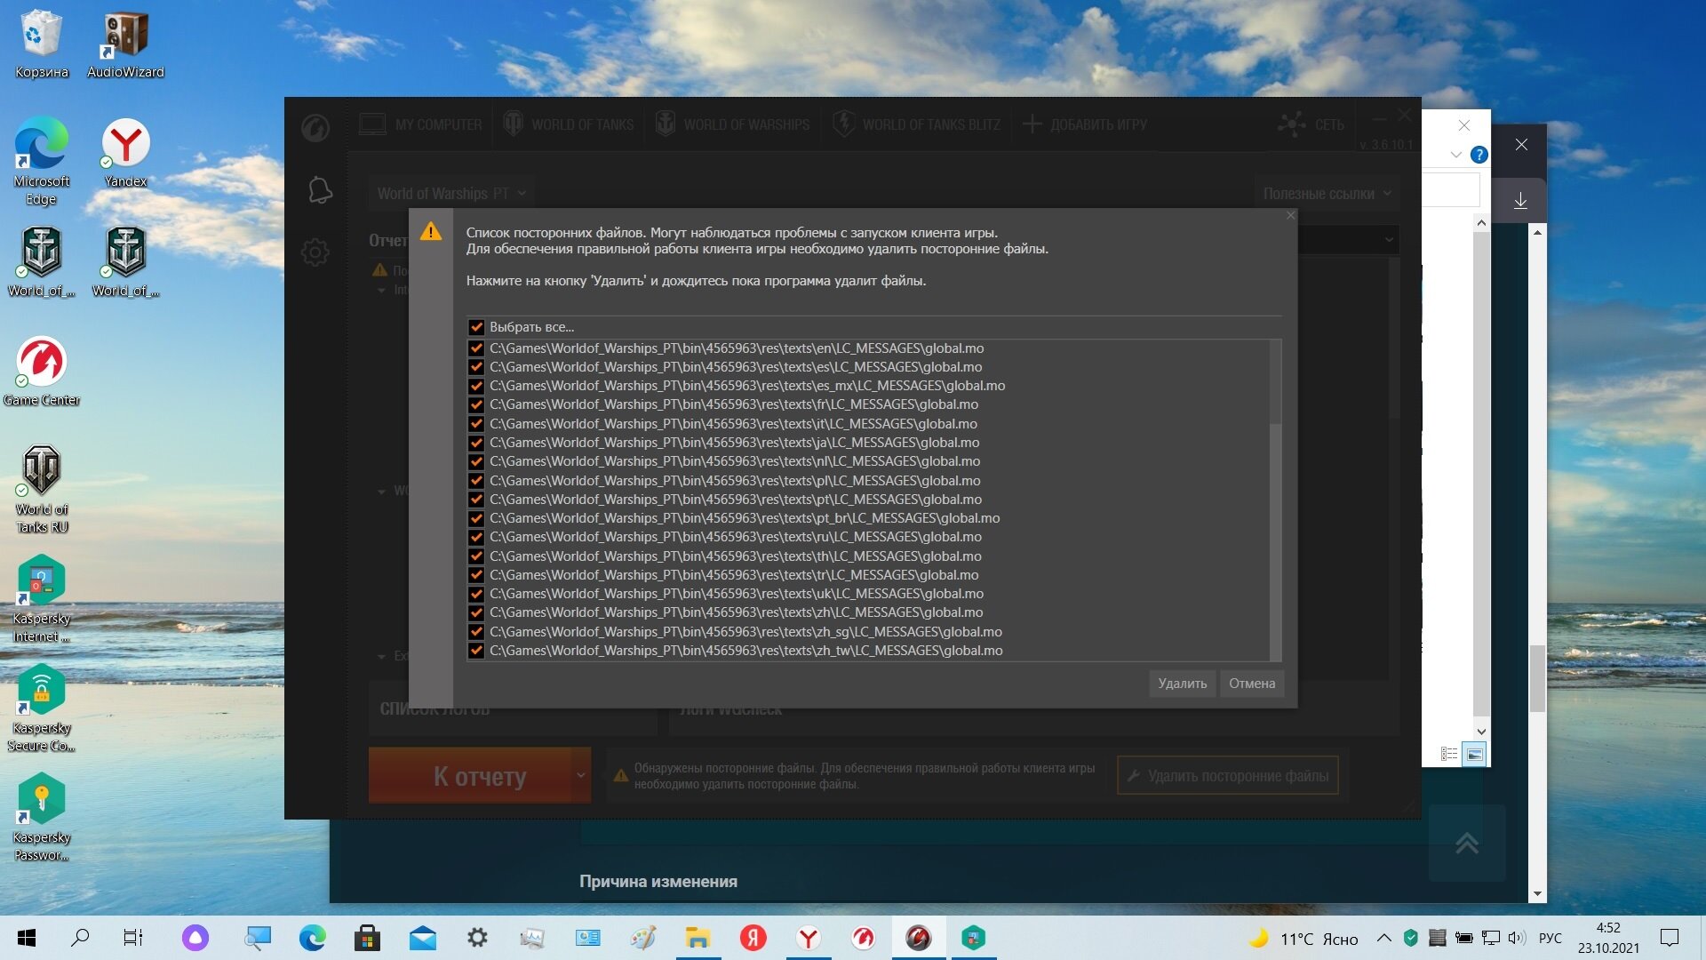Click the 'Удалить' button
The height and width of the screenshot is (960, 1706).
click(x=1183, y=684)
